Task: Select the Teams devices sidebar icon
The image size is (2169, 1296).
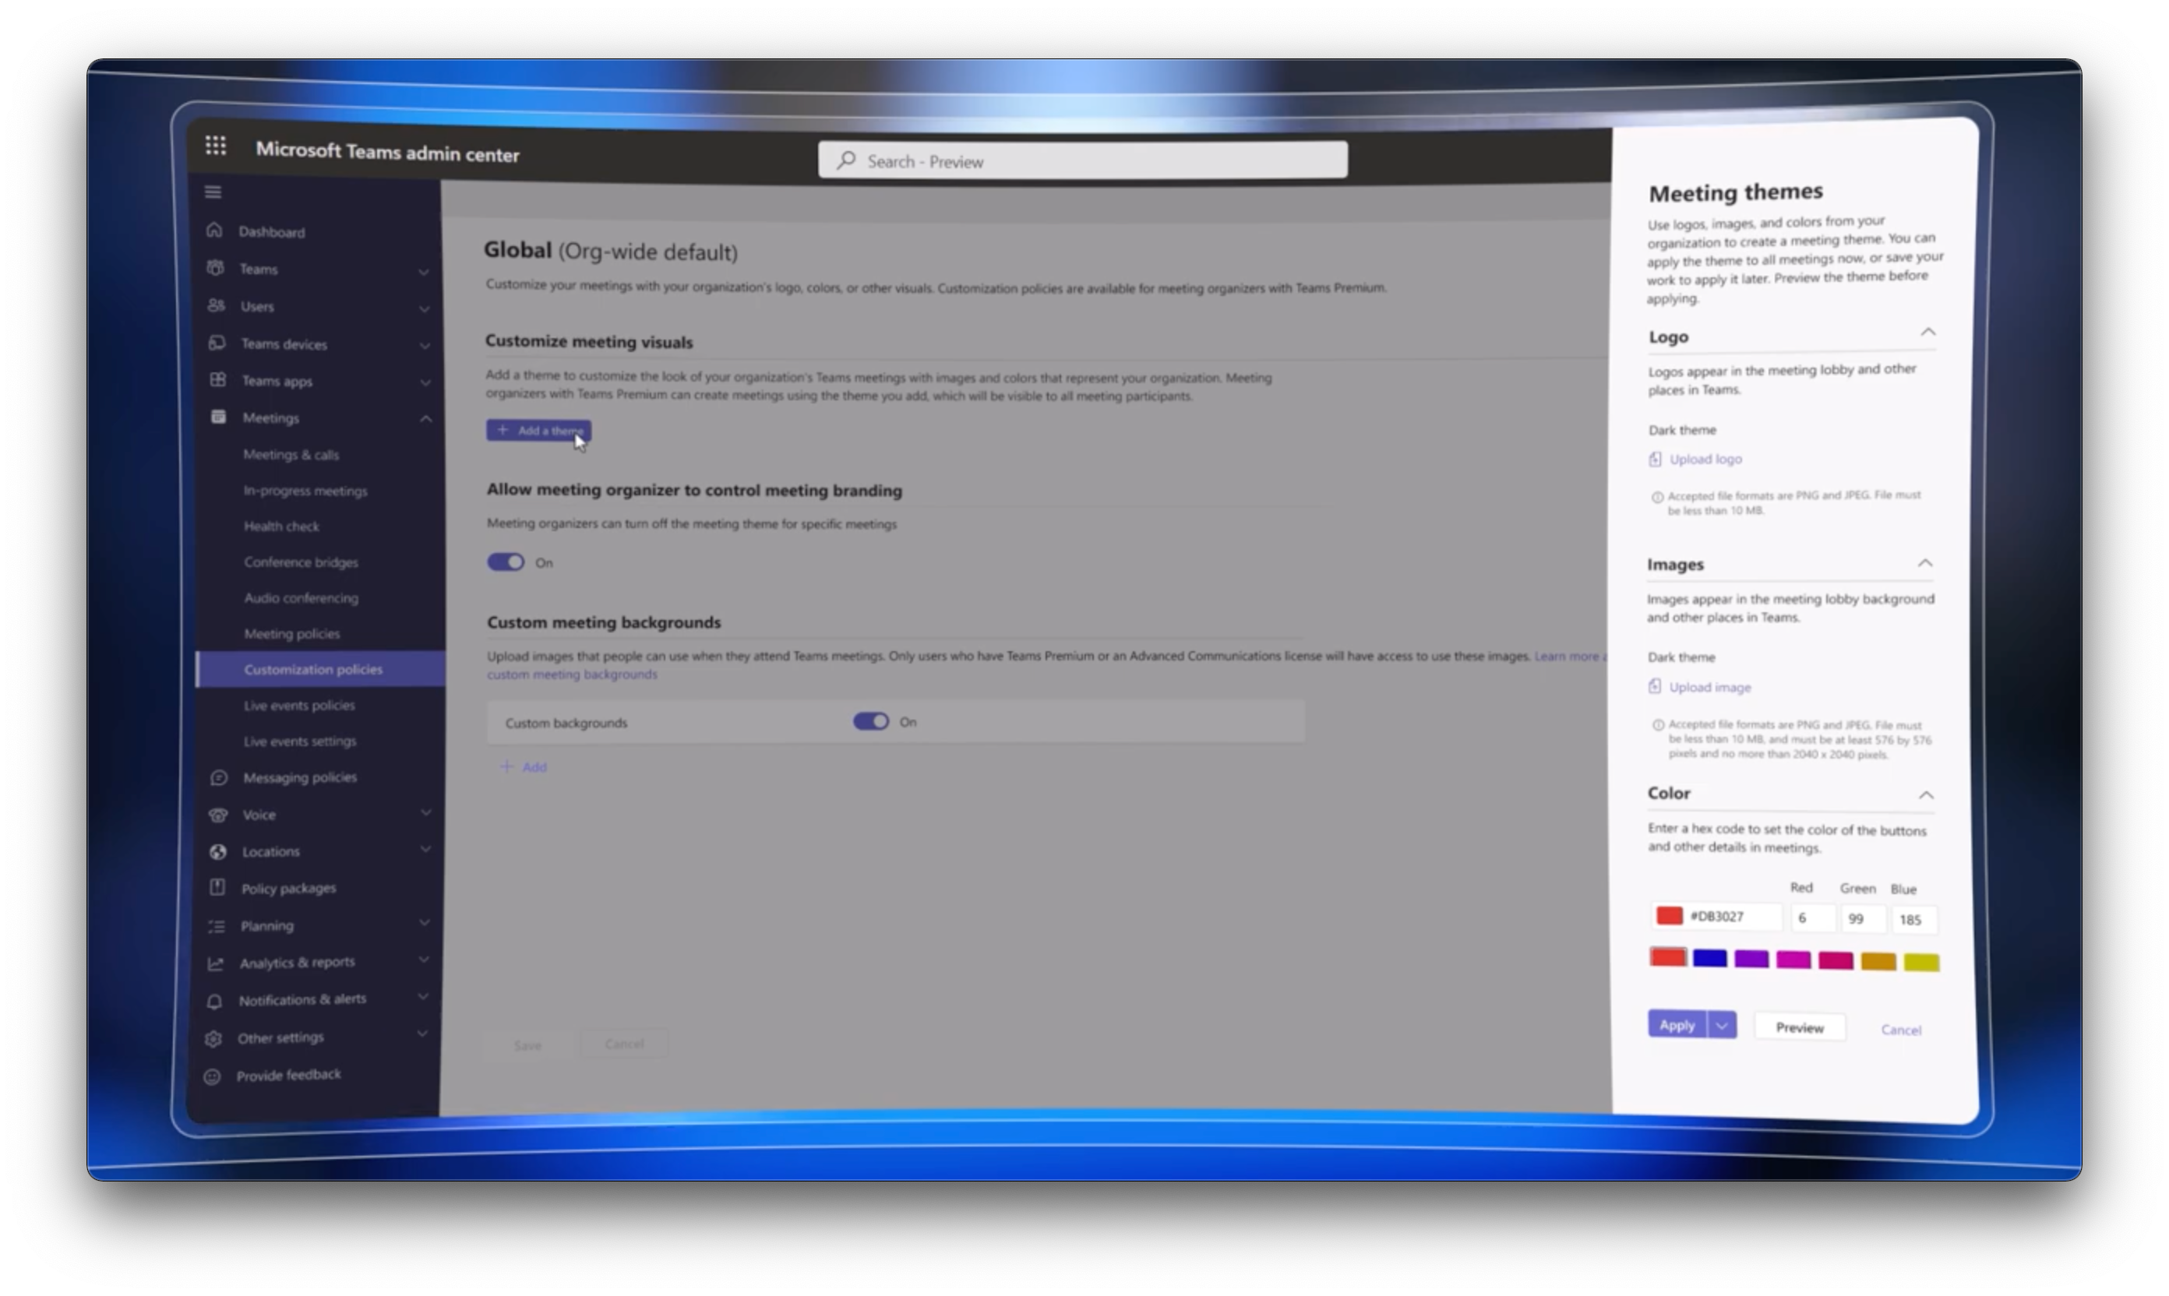Action: (x=217, y=343)
